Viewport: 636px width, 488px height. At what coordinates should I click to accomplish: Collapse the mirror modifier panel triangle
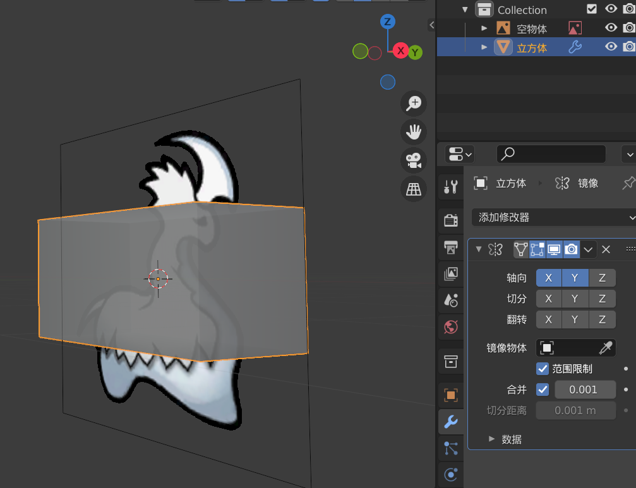pos(479,249)
